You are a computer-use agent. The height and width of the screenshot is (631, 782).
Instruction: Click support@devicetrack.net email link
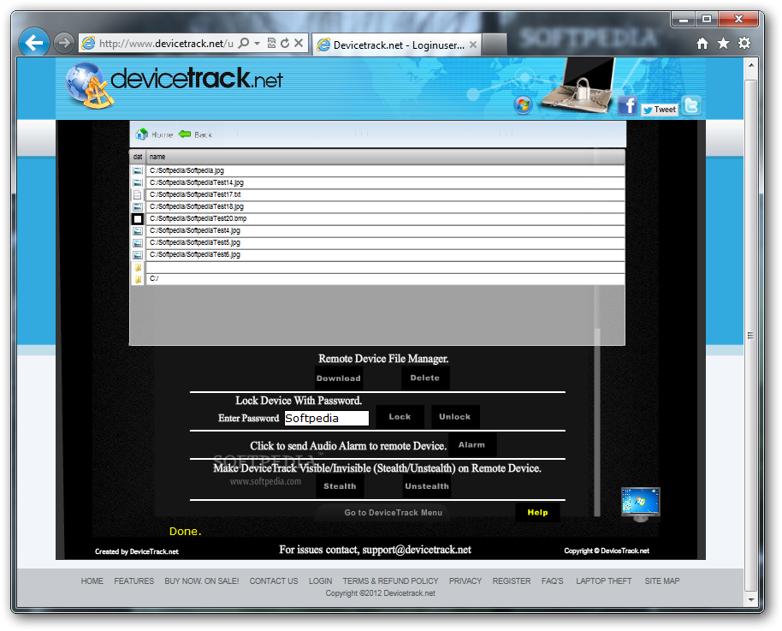pyautogui.click(x=417, y=550)
